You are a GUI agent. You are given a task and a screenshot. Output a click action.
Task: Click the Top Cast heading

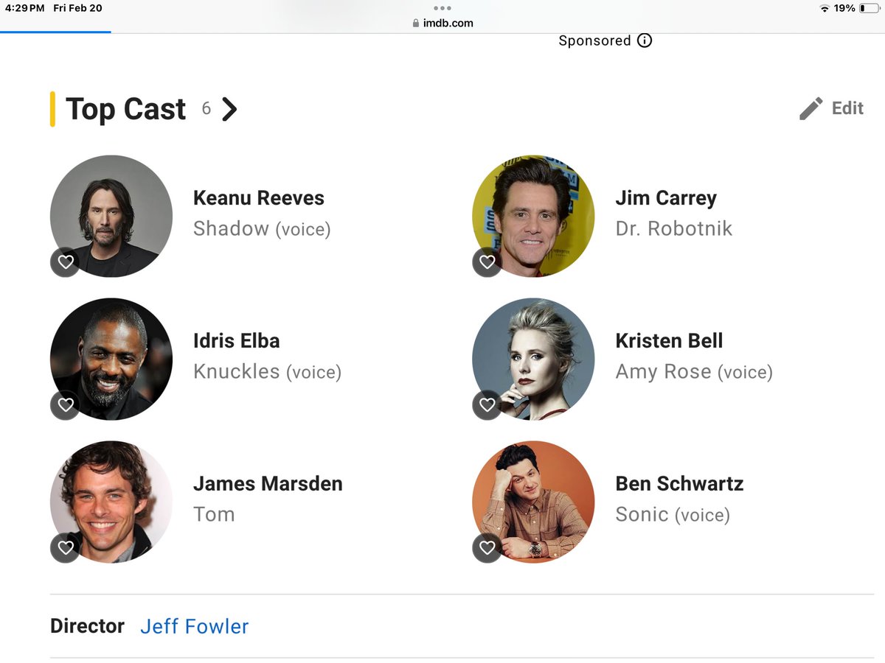pyautogui.click(x=126, y=109)
